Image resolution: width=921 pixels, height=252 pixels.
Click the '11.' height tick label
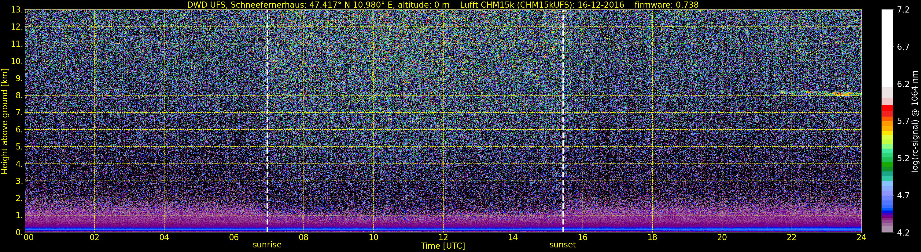pos(17,44)
